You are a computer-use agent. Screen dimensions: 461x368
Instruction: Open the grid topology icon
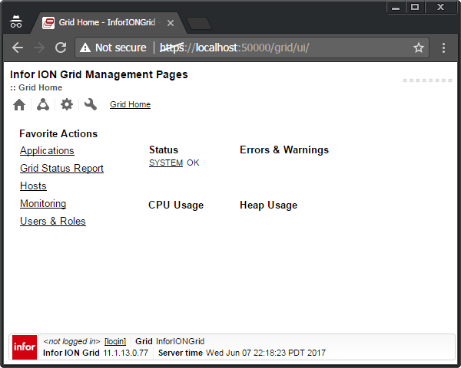(x=43, y=105)
